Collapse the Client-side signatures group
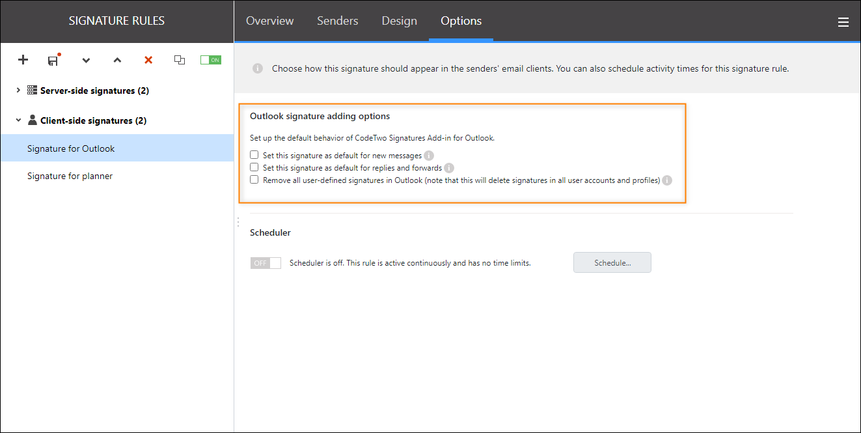Viewport: 861px width, 433px height. [x=18, y=120]
